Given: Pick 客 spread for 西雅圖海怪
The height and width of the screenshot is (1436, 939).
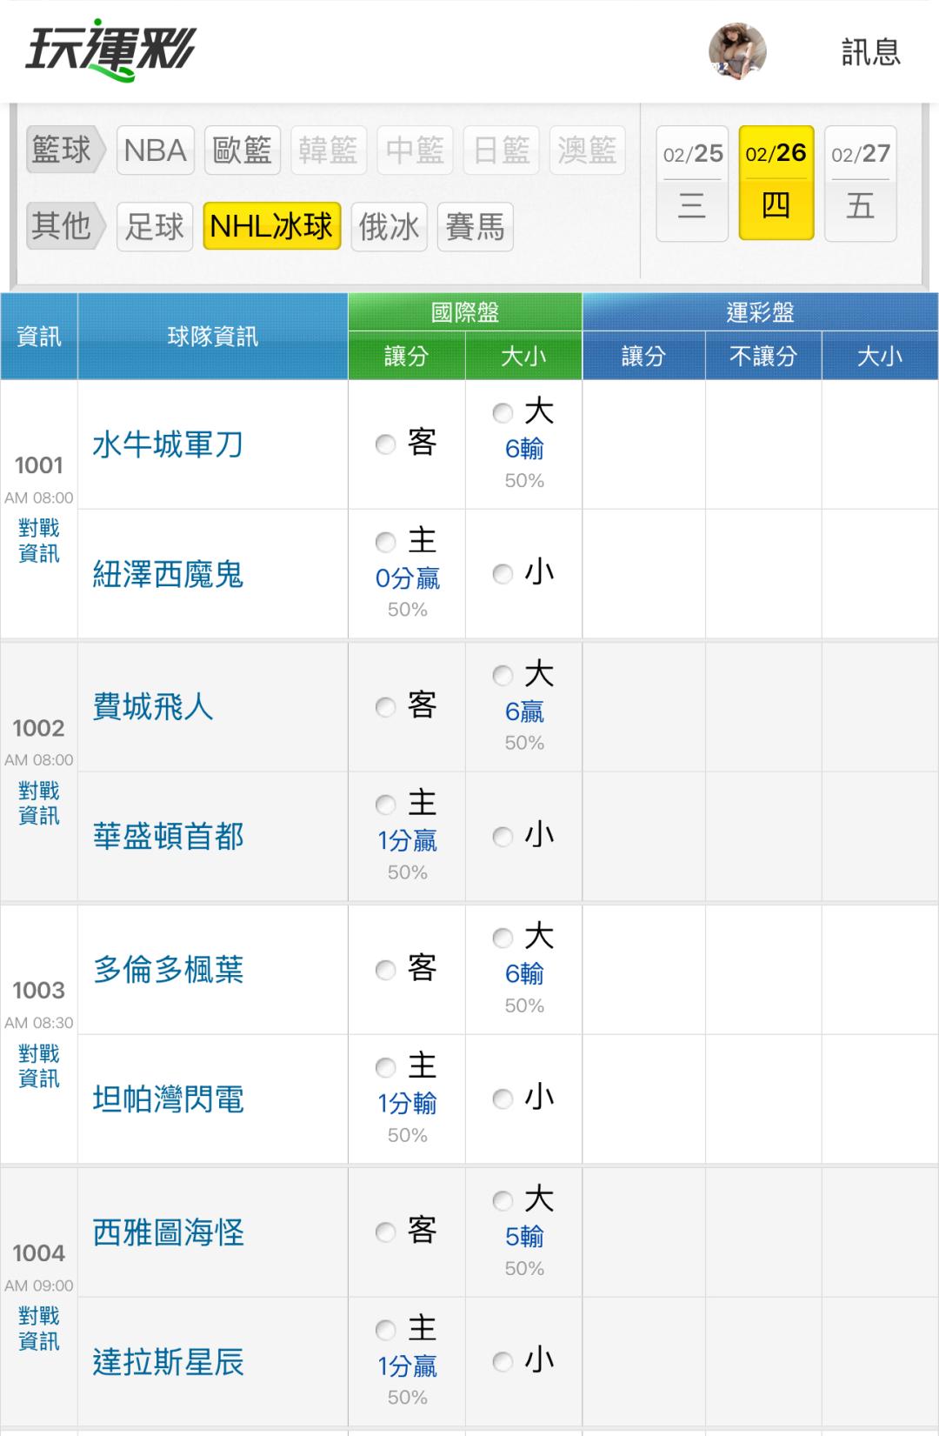Looking at the screenshot, I should point(385,1232).
